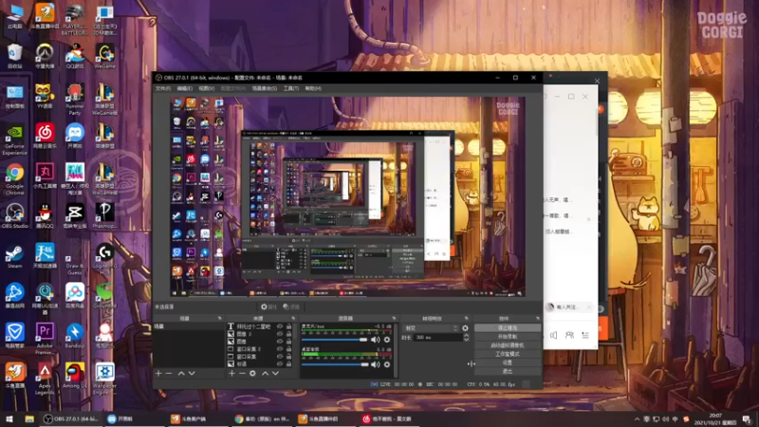Toggle visibility of bottom source row
Viewport: 759px width, 427px height.
(280, 363)
